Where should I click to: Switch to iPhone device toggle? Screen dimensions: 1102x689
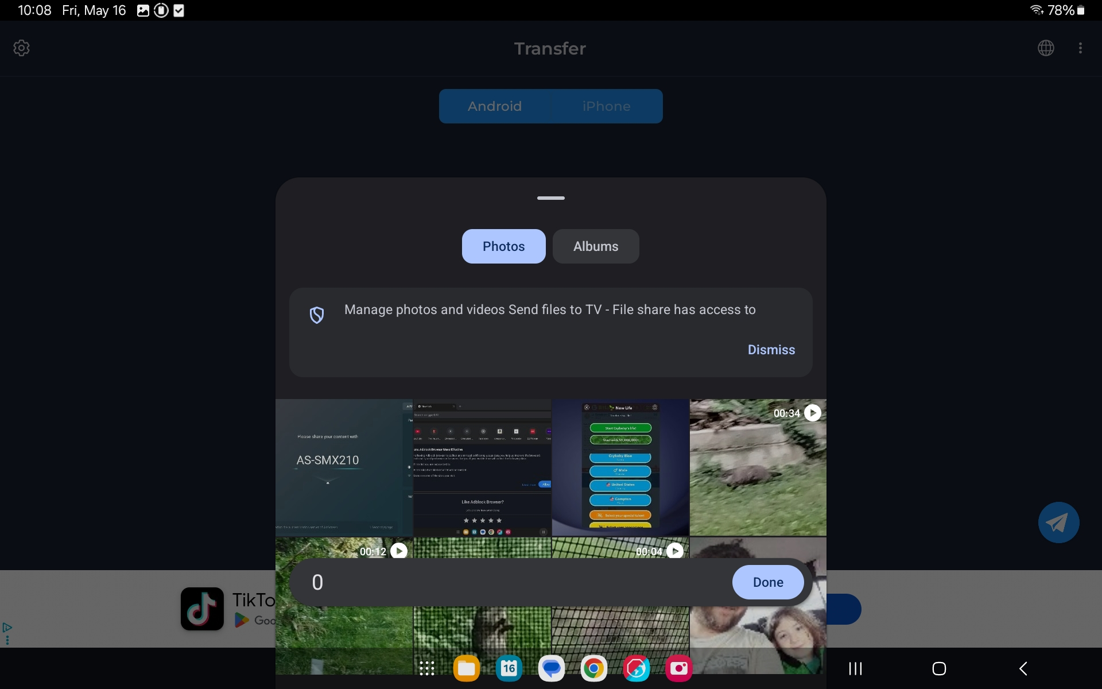(x=606, y=106)
